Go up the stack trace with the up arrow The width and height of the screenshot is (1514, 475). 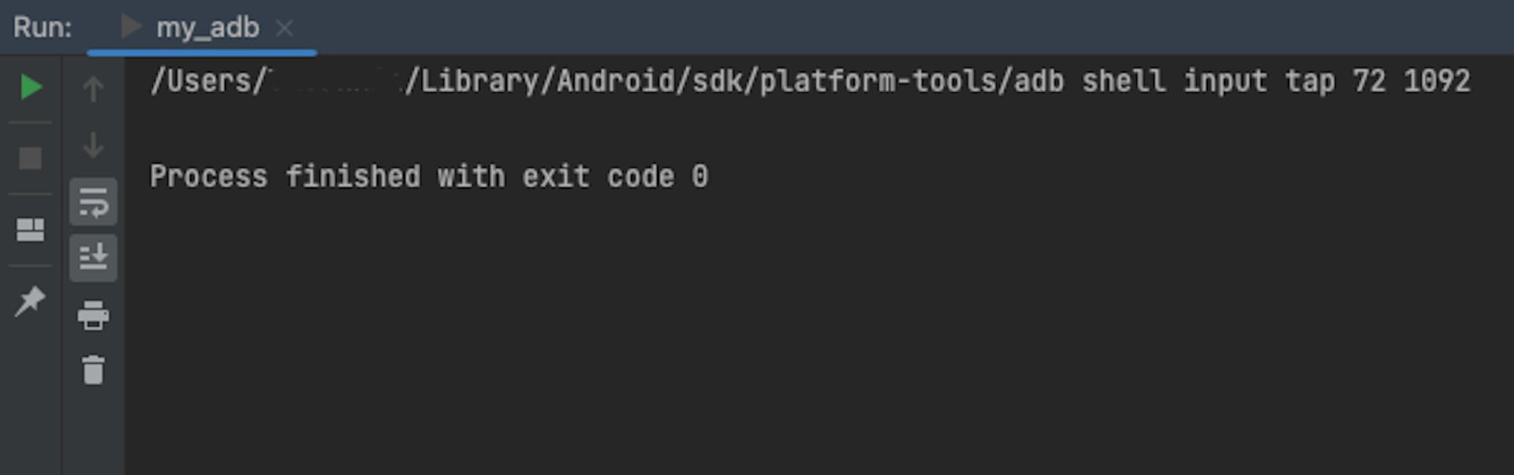pos(93,88)
